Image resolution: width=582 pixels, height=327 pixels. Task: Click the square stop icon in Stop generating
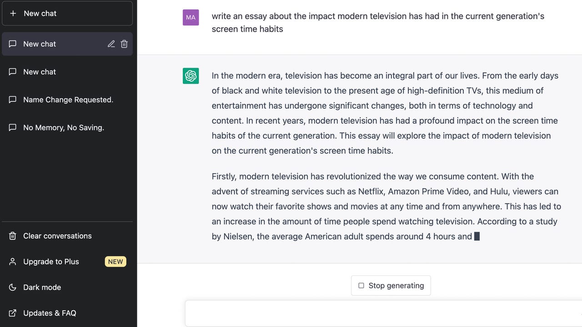(361, 286)
